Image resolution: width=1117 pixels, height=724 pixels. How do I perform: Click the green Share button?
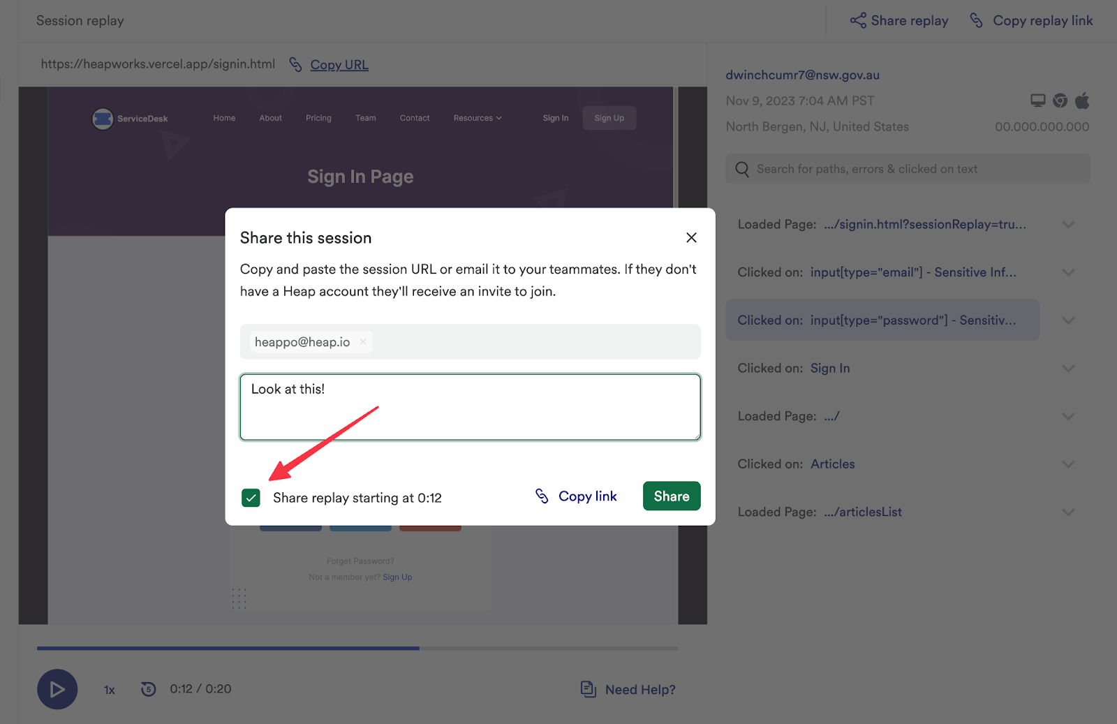pos(671,496)
